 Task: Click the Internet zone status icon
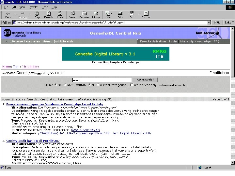(x=200, y=168)
